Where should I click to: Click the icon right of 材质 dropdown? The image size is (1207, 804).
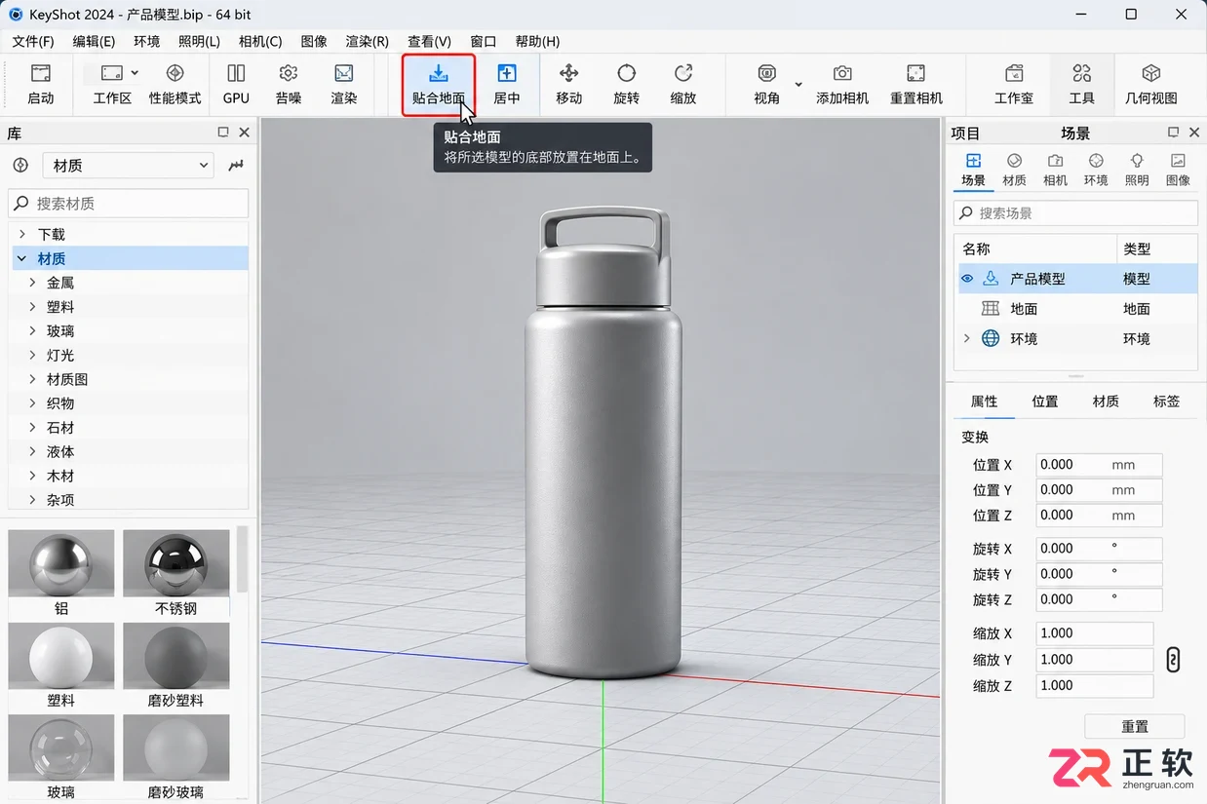(236, 166)
